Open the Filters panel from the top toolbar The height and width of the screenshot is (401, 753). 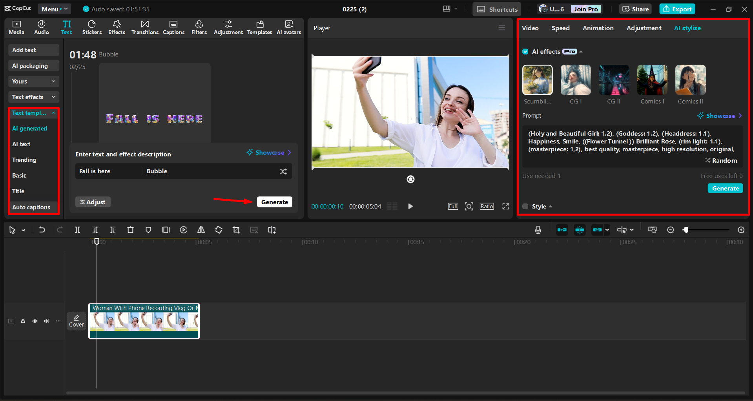[x=199, y=27]
